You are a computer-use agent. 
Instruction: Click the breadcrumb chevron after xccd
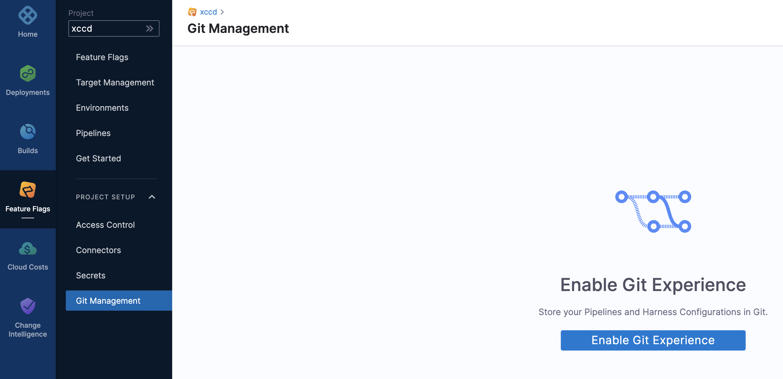[x=222, y=12]
